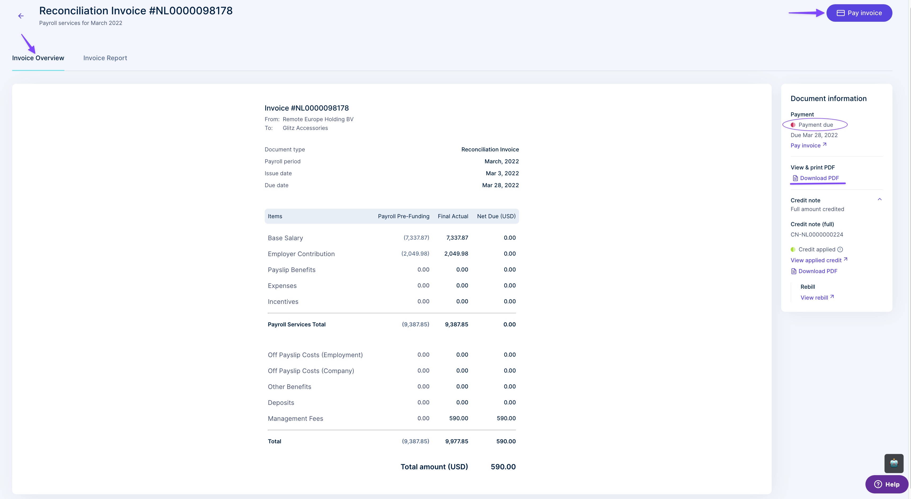Click credit note number CN-NL0000000224

point(817,235)
